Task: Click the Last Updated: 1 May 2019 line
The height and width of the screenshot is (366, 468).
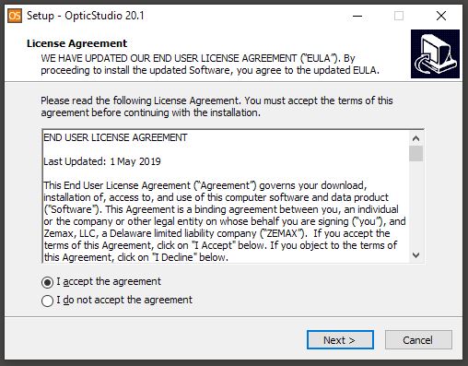Action: point(102,161)
